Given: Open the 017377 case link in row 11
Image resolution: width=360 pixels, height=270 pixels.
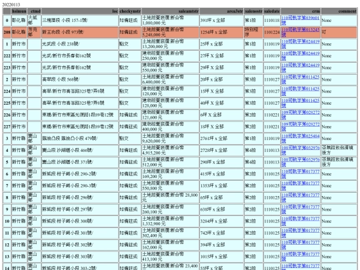Looking at the screenshot, I should point(300,233).
